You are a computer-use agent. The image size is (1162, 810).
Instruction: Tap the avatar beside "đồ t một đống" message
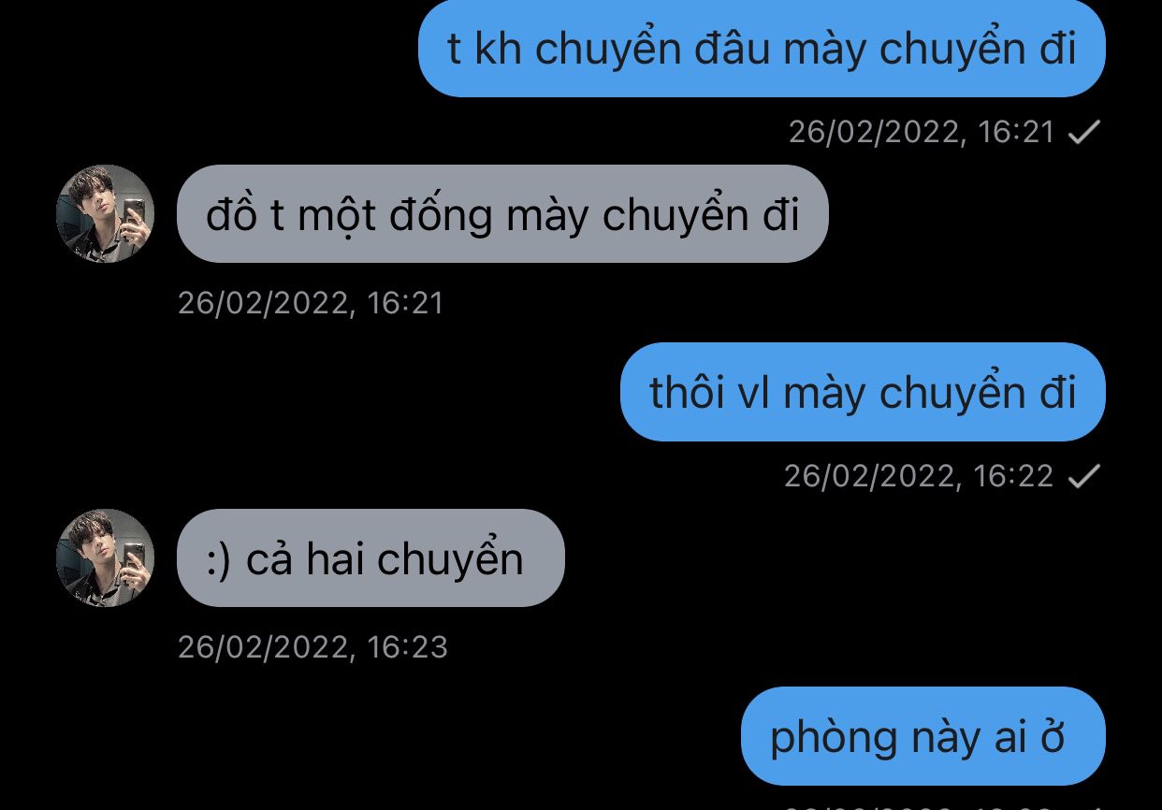[106, 213]
